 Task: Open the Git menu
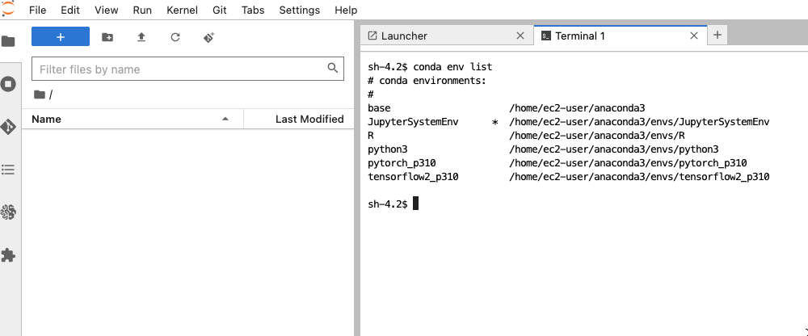[220, 10]
